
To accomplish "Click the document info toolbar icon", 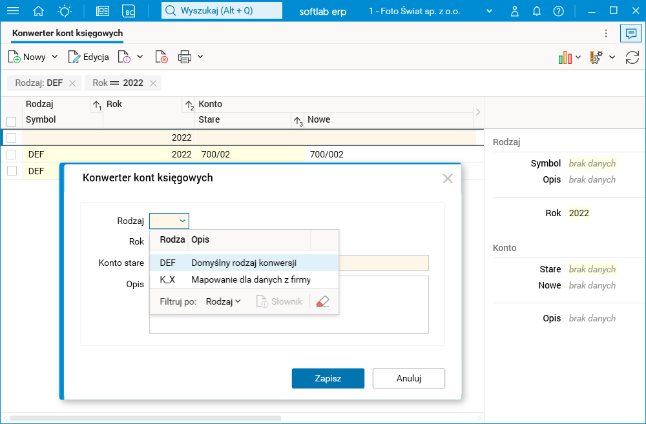I will tap(124, 57).
